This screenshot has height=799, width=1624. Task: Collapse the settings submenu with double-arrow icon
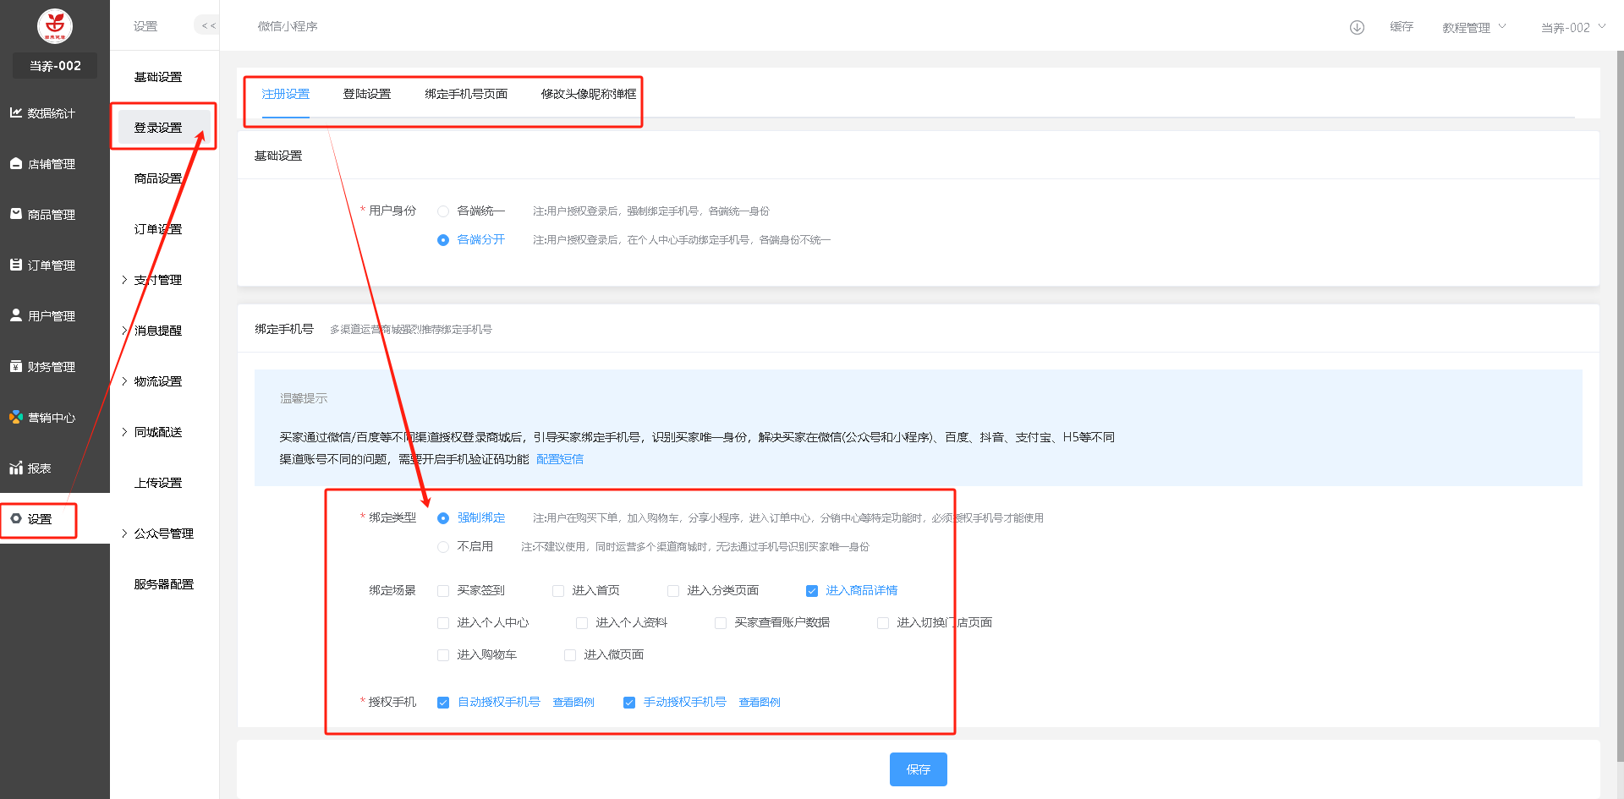208,25
